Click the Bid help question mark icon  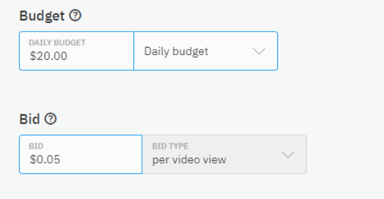click(x=51, y=119)
